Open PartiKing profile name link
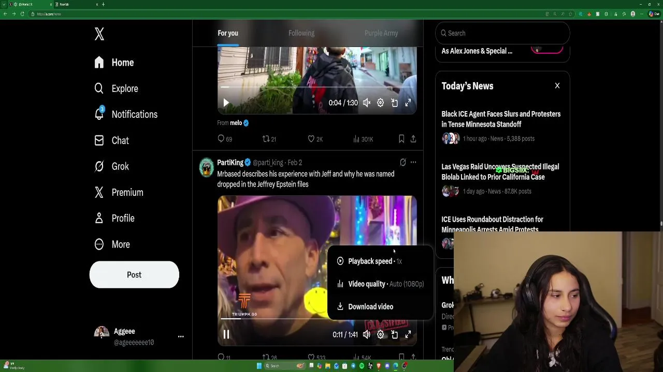Image resolution: width=663 pixels, height=372 pixels. (x=230, y=162)
